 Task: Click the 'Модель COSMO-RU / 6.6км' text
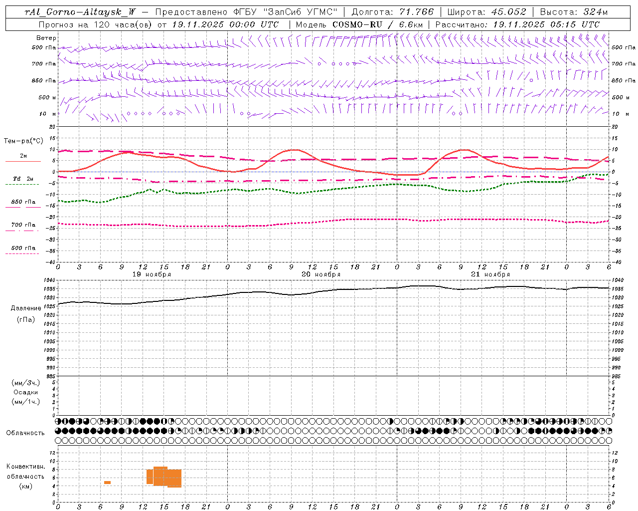point(359,24)
